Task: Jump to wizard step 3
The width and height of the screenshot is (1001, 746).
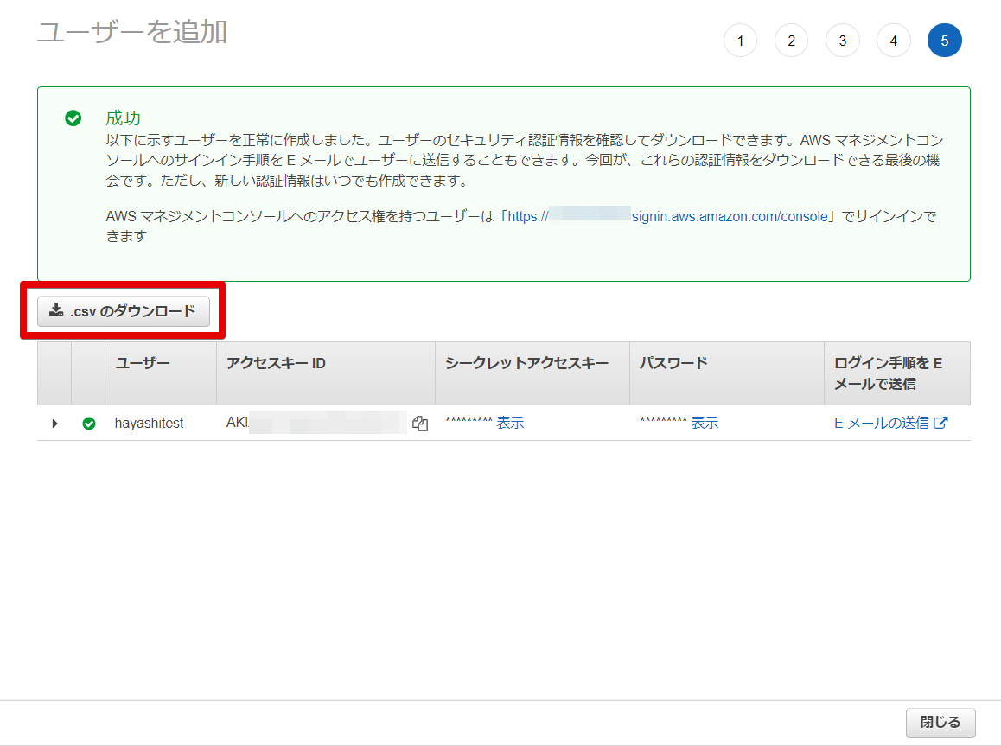Action: click(x=842, y=41)
